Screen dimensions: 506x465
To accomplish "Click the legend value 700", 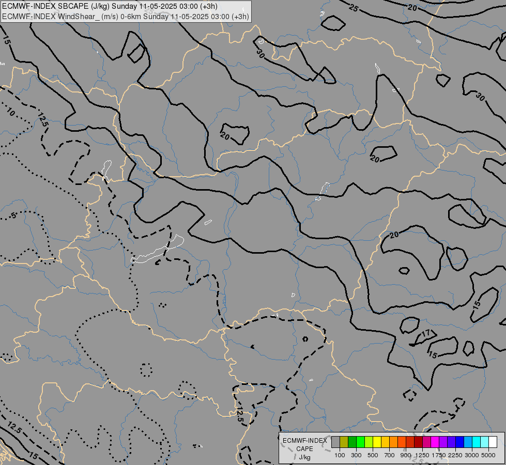I will 390,455.
